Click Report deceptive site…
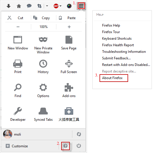155x153 pixels. coord(119,71)
